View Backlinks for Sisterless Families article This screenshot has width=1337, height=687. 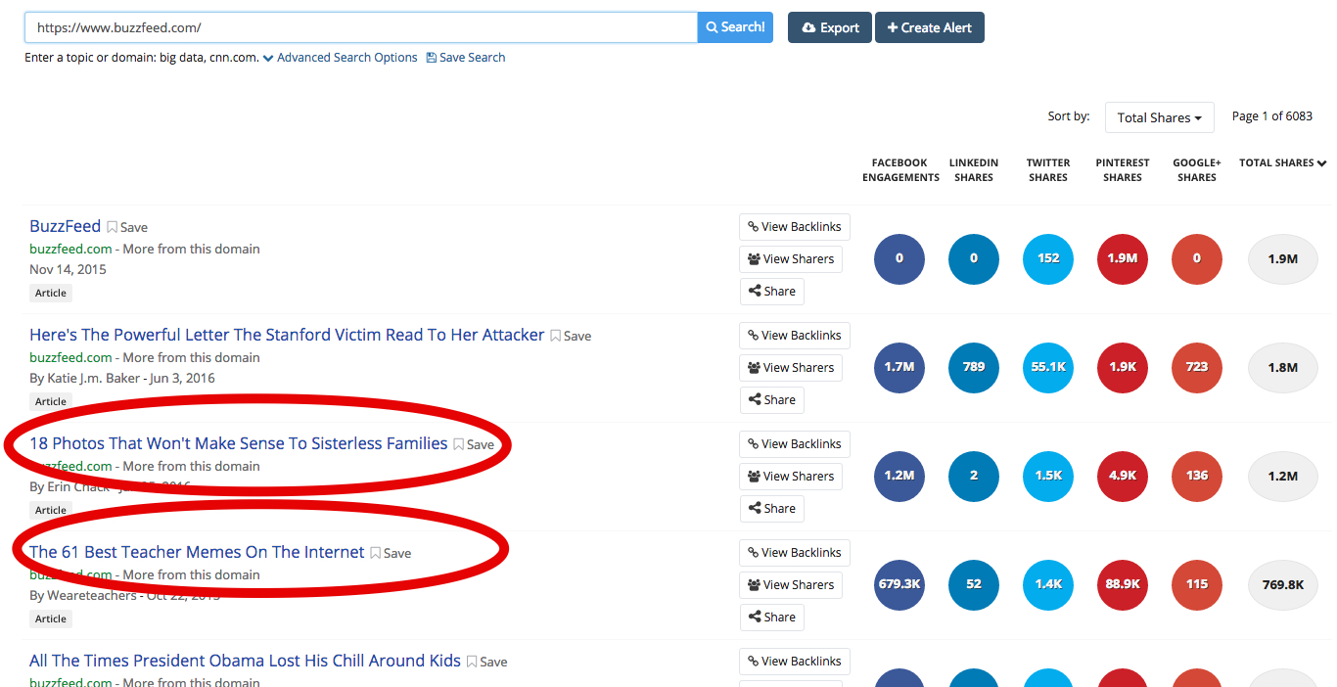coord(795,444)
